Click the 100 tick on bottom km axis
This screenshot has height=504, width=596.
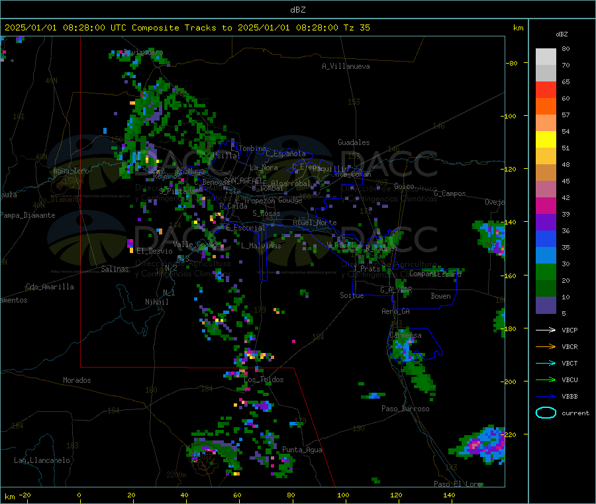click(343, 495)
